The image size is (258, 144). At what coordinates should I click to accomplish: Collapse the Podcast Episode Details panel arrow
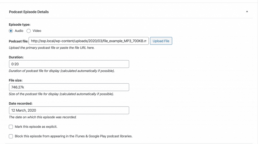pos(247,12)
